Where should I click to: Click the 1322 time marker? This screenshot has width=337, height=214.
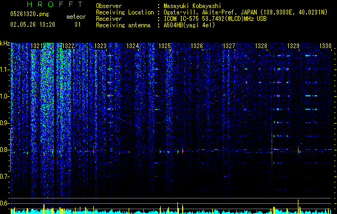(69, 45)
